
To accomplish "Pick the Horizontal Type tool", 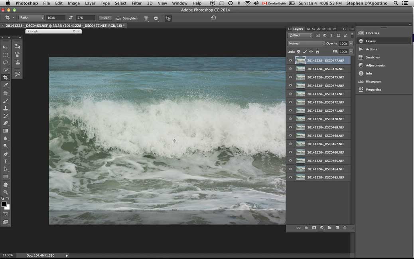I will tap(6, 162).
